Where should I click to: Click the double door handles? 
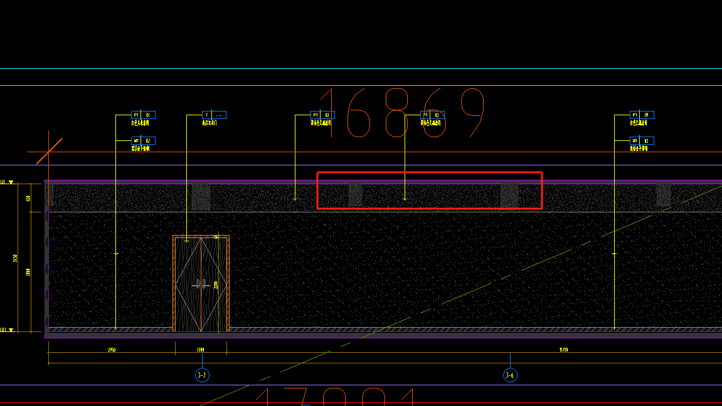coord(201,284)
